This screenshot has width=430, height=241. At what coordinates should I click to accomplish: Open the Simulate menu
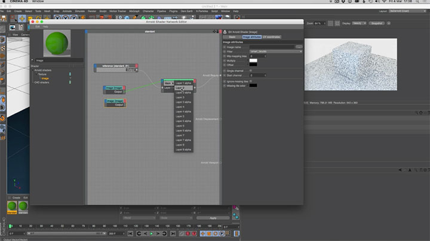[x=80, y=11]
